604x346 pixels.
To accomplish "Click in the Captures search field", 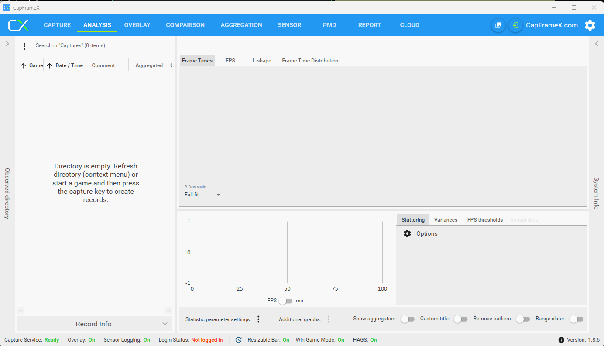I will click(x=103, y=45).
